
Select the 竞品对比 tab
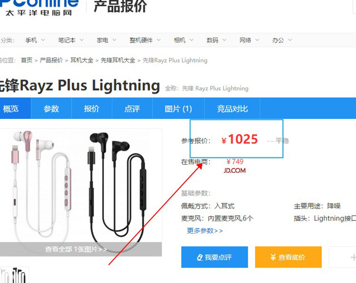pyautogui.click(x=232, y=109)
